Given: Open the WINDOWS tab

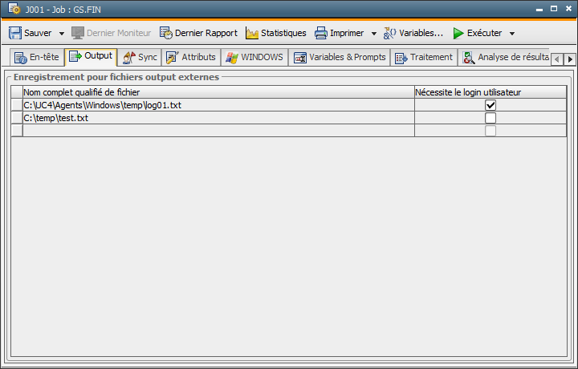Looking at the screenshot, I should [254, 58].
